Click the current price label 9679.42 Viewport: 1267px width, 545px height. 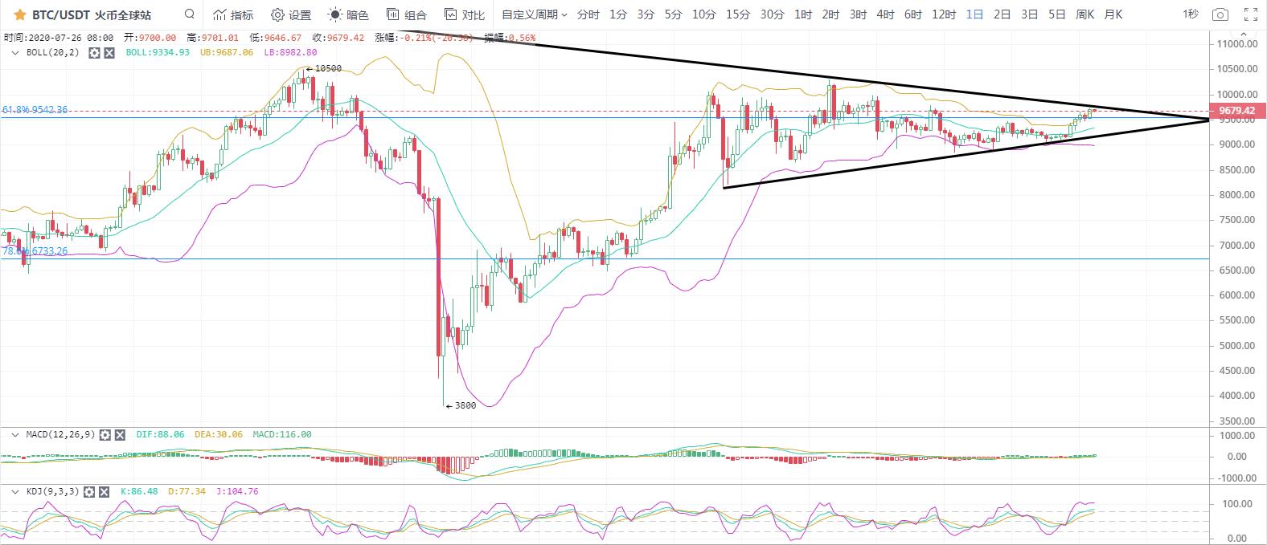[1236, 111]
